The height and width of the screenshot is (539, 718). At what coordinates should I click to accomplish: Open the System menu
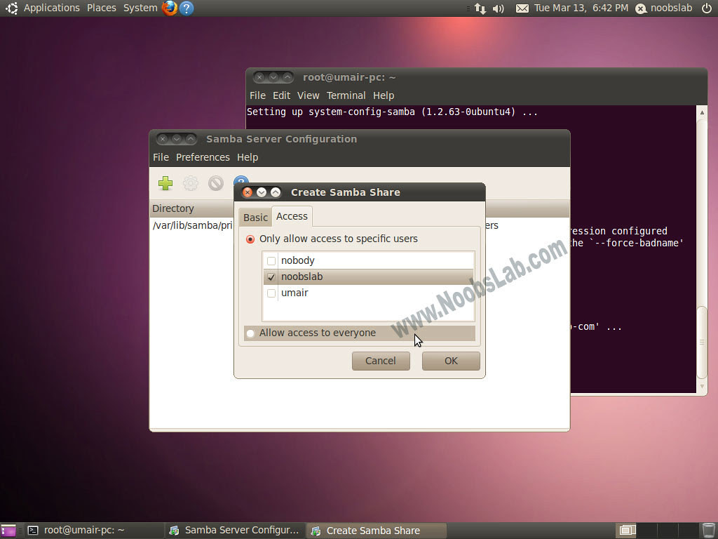click(140, 8)
